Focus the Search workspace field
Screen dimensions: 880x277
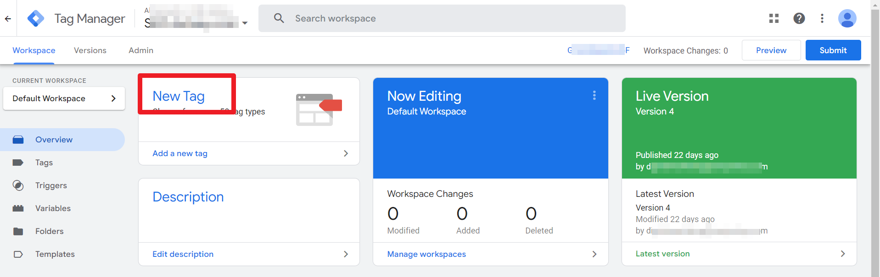442,18
